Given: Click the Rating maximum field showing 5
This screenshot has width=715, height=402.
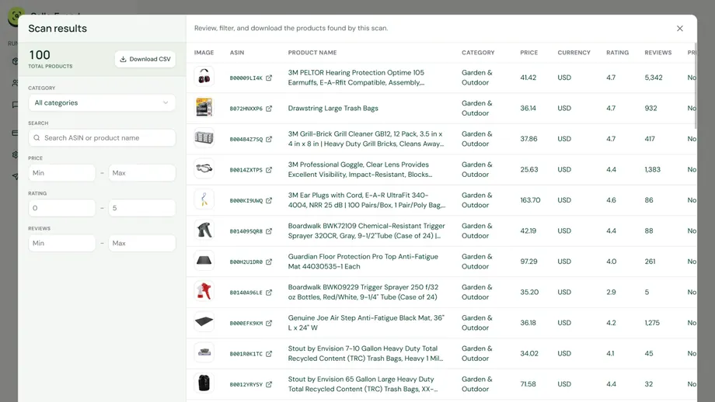Looking at the screenshot, I should coord(141,208).
